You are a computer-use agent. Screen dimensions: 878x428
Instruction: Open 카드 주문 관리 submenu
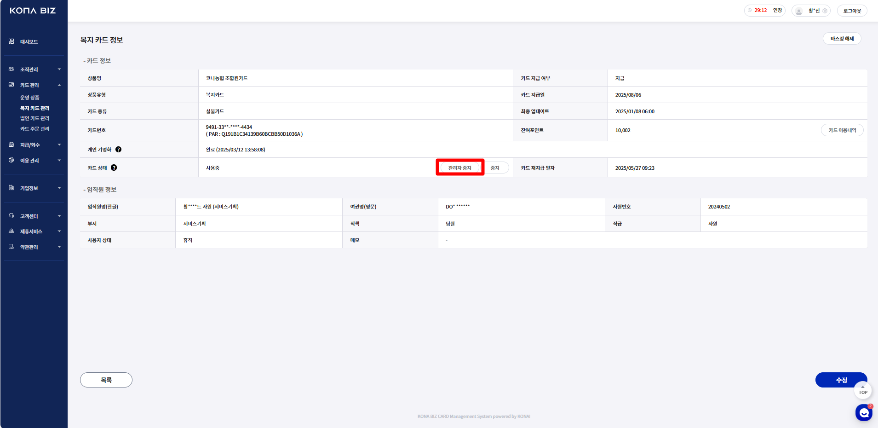coord(35,129)
